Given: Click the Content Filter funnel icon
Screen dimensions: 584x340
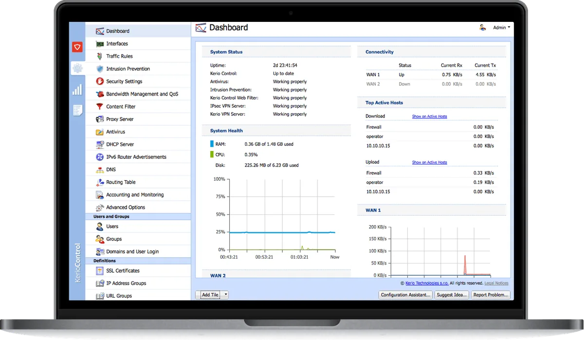Looking at the screenshot, I should 100,107.
